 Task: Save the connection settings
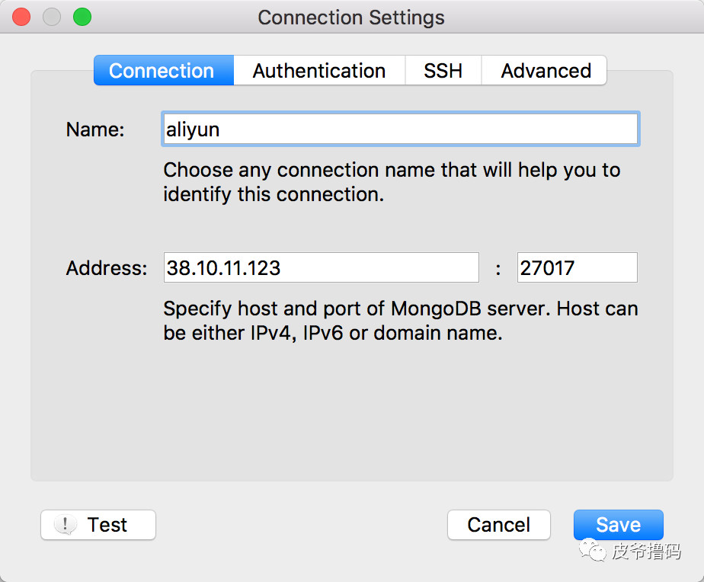point(618,525)
